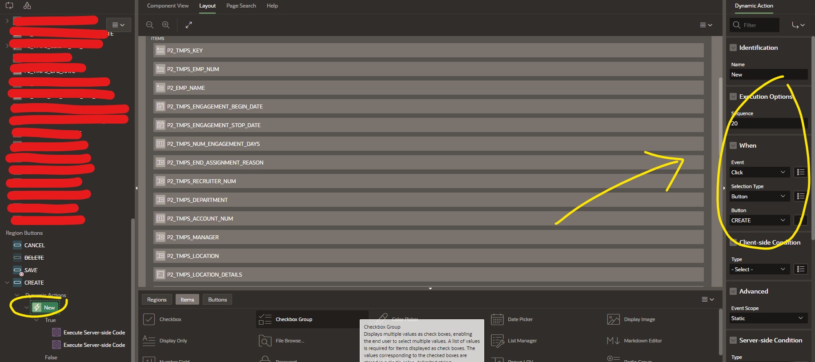815x362 pixels.
Task: Open the Page Search tab
Action: pos(241,6)
